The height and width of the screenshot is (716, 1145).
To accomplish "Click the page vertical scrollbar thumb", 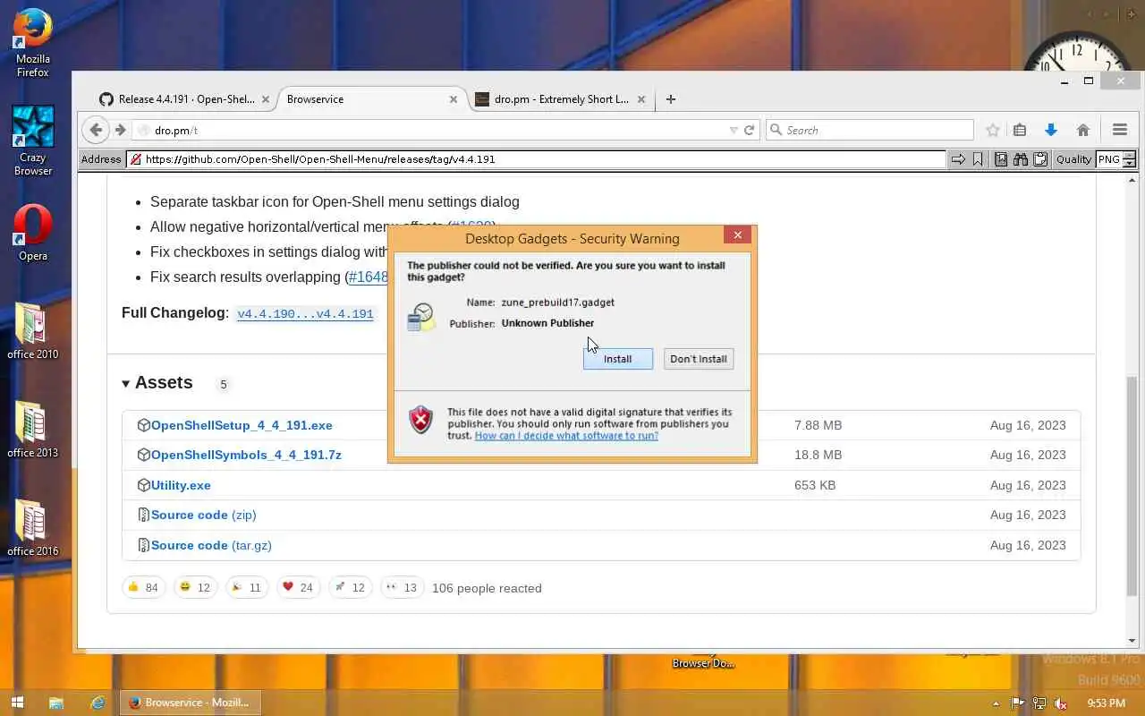I will point(1132,488).
